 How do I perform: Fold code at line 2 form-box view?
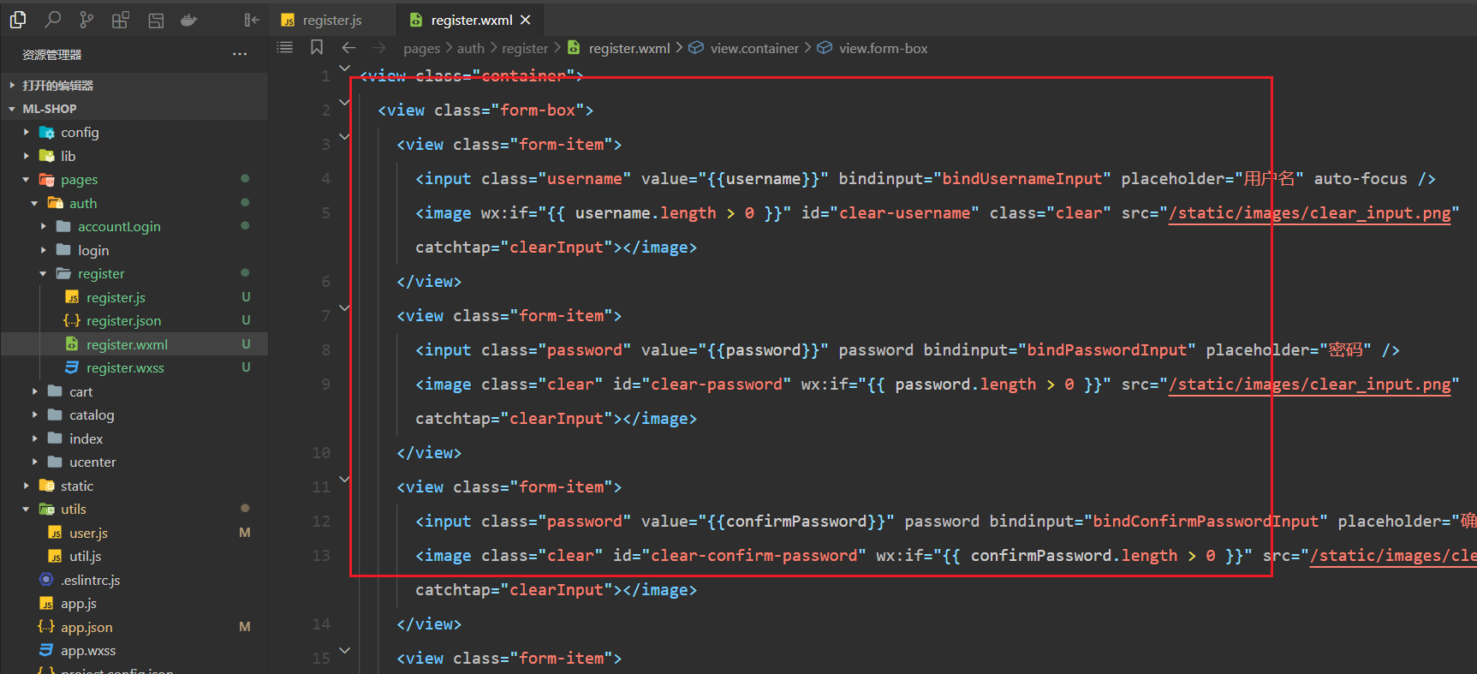[x=344, y=102]
